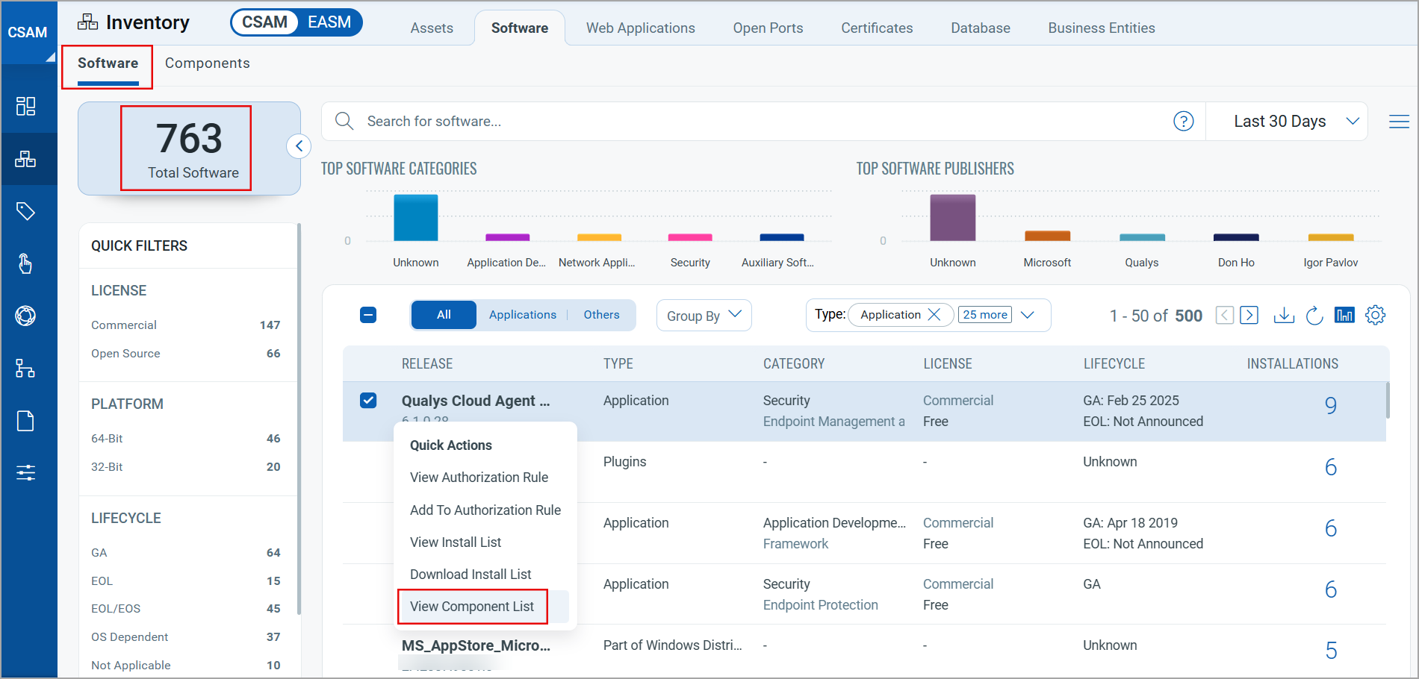Select the Others filter toggle
Viewport: 1419px width, 679px height.
pyautogui.click(x=601, y=315)
